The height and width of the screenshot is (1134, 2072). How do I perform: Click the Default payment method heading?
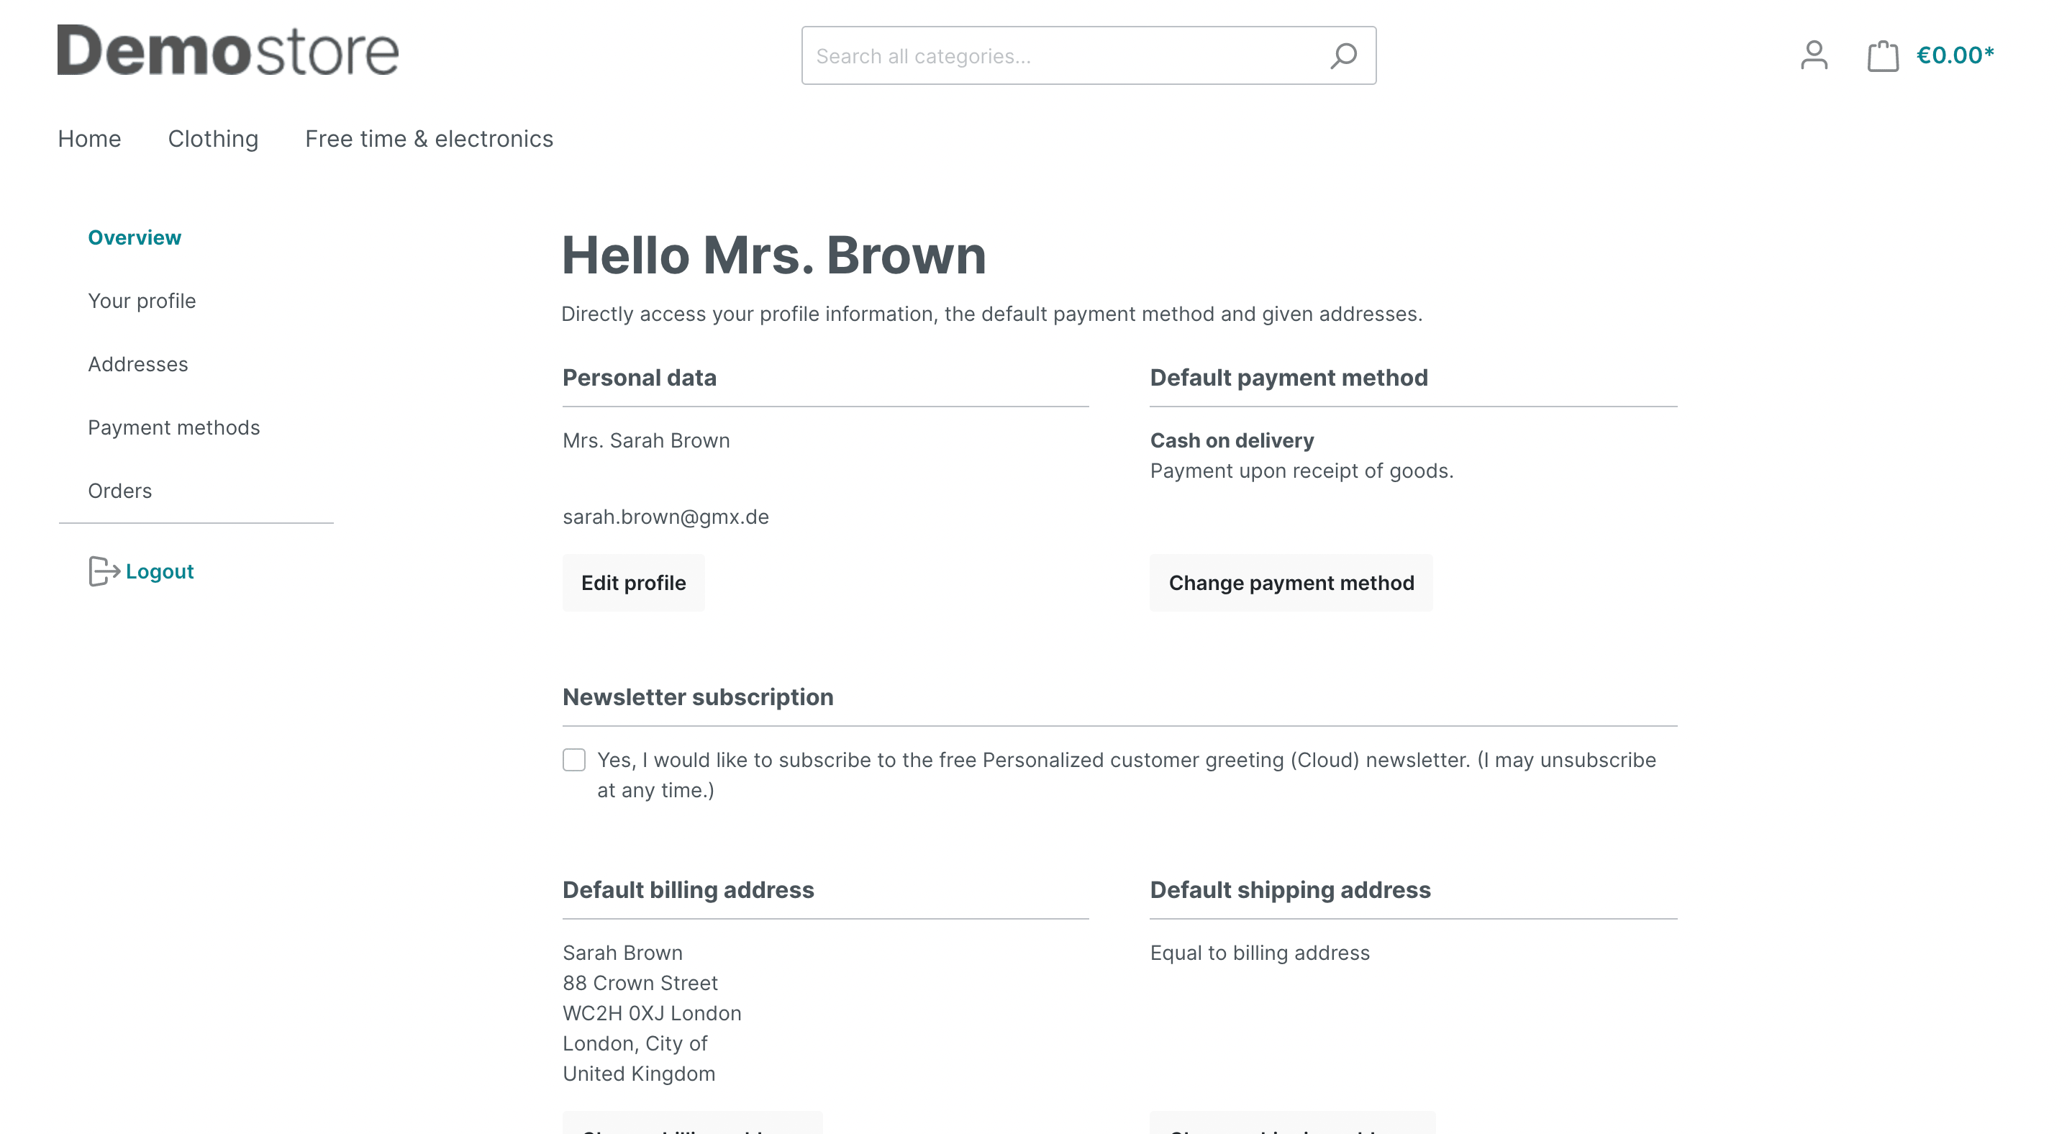coord(1289,377)
